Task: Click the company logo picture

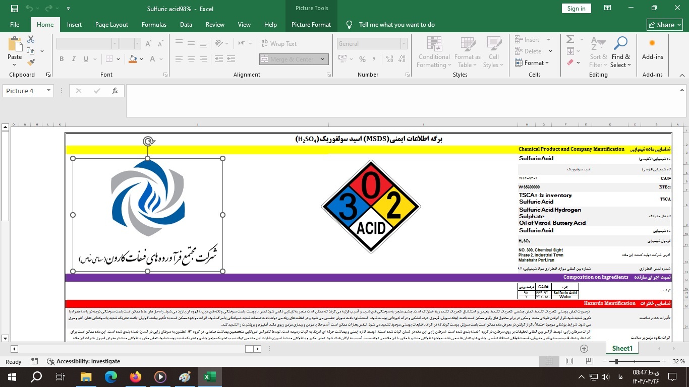Action: pos(148,215)
